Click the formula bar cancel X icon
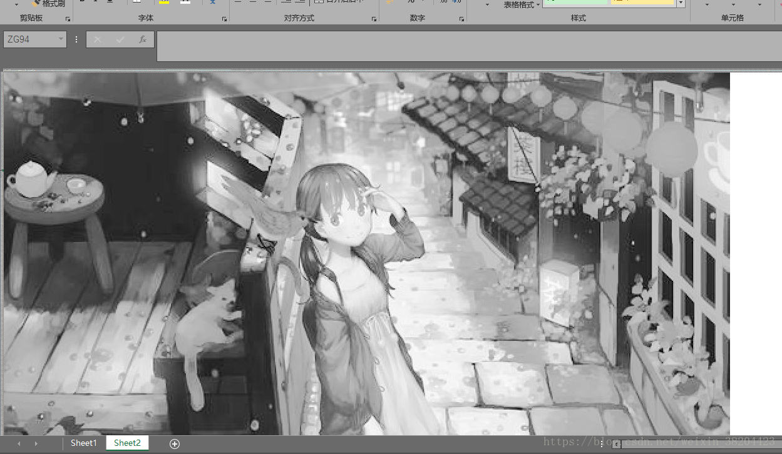The height and width of the screenshot is (454, 782). [x=97, y=39]
